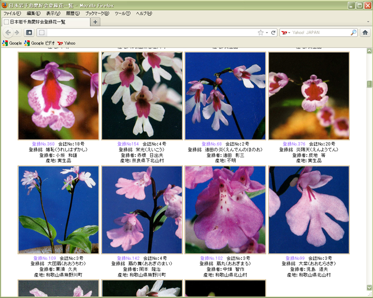This screenshot has height=298, width=373.
Task: Bookmark this page with the star icon
Action: point(261,33)
